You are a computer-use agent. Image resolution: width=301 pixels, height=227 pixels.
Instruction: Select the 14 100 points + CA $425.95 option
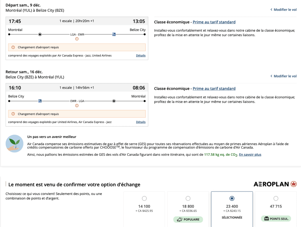(144, 198)
